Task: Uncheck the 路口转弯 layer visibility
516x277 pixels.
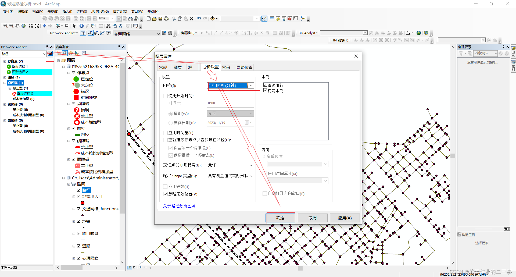Action: click(x=79, y=234)
